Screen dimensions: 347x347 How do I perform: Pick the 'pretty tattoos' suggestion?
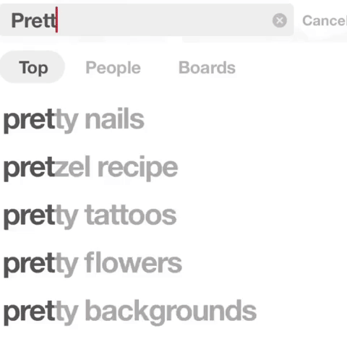[x=90, y=216]
